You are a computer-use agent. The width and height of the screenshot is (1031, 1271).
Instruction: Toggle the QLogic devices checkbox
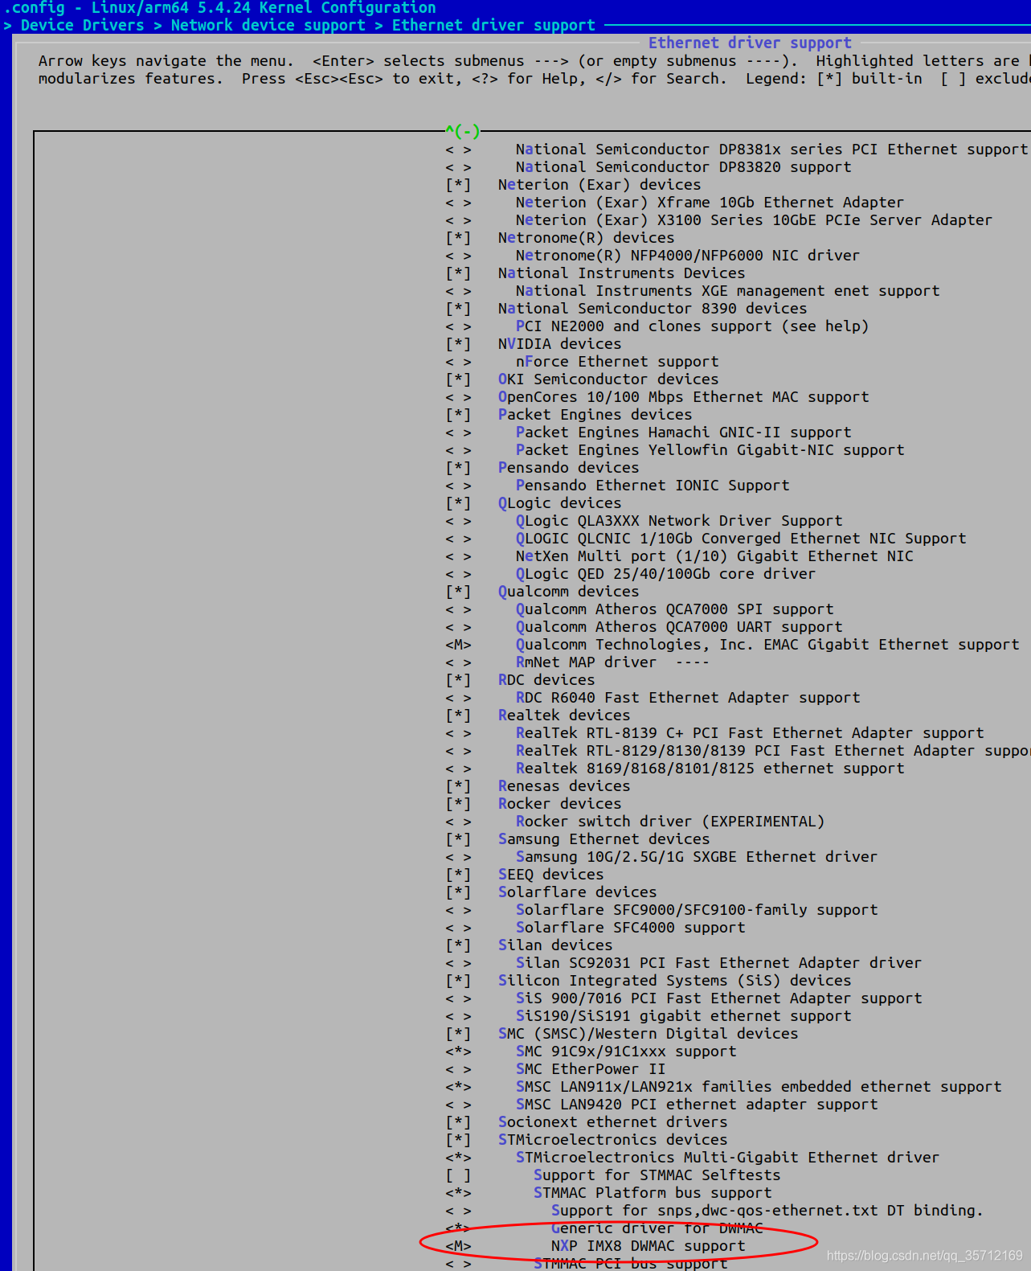tap(459, 503)
